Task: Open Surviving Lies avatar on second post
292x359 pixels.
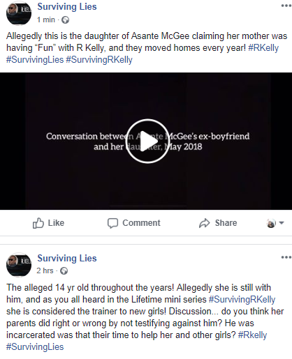Action: pyautogui.click(x=19, y=265)
